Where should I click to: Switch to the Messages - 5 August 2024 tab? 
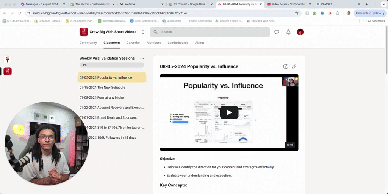[x=42, y=4]
